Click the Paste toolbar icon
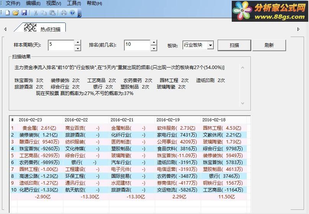 pyautogui.click(x=52, y=13)
